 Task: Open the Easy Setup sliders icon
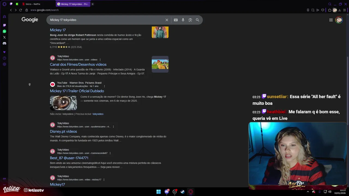(345, 10)
